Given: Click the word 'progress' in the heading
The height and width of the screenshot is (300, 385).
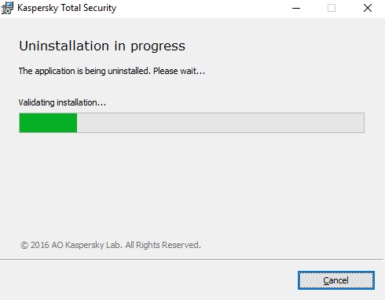Looking at the screenshot, I should point(158,47).
